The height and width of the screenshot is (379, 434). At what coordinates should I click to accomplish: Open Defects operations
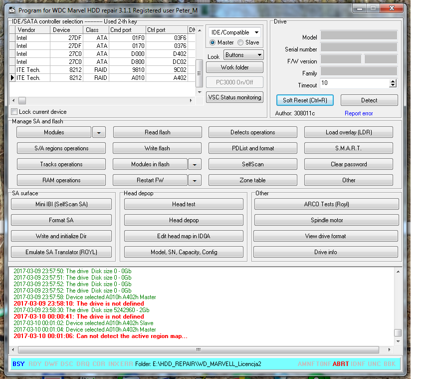coord(253,132)
